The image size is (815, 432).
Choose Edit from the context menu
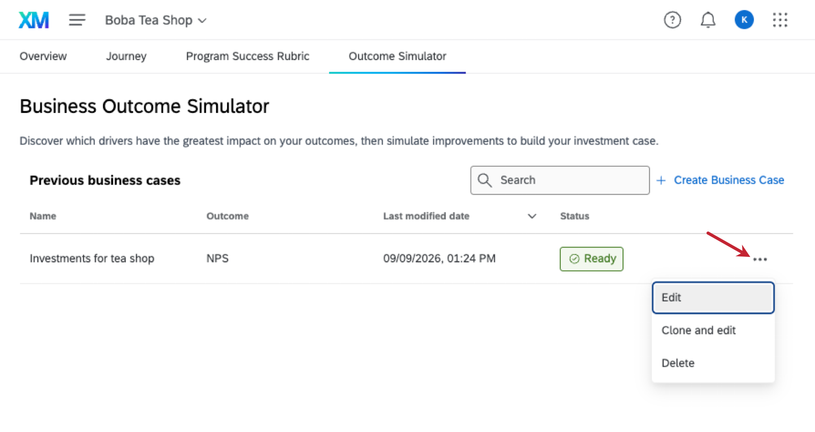[x=713, y=298]
